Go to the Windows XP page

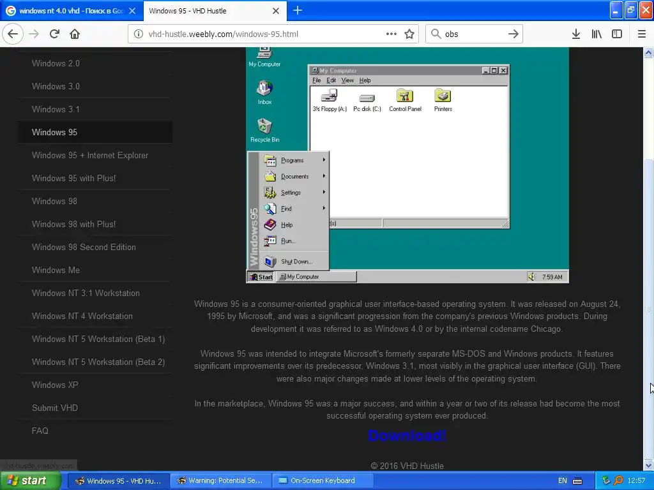[x=55, y=385]
